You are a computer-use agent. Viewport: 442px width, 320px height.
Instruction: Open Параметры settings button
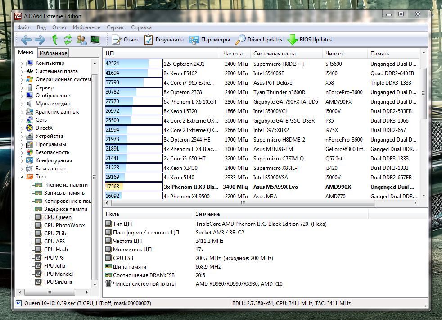pyautogui.click(x=209, y=40)
